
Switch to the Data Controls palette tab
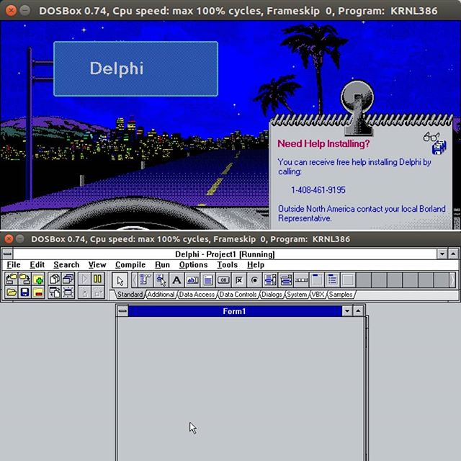click(238, 295)
